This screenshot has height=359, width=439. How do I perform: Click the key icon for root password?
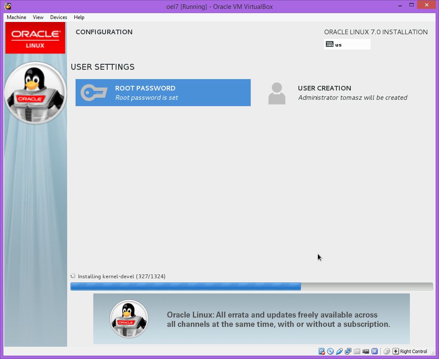tap(94, 93)
